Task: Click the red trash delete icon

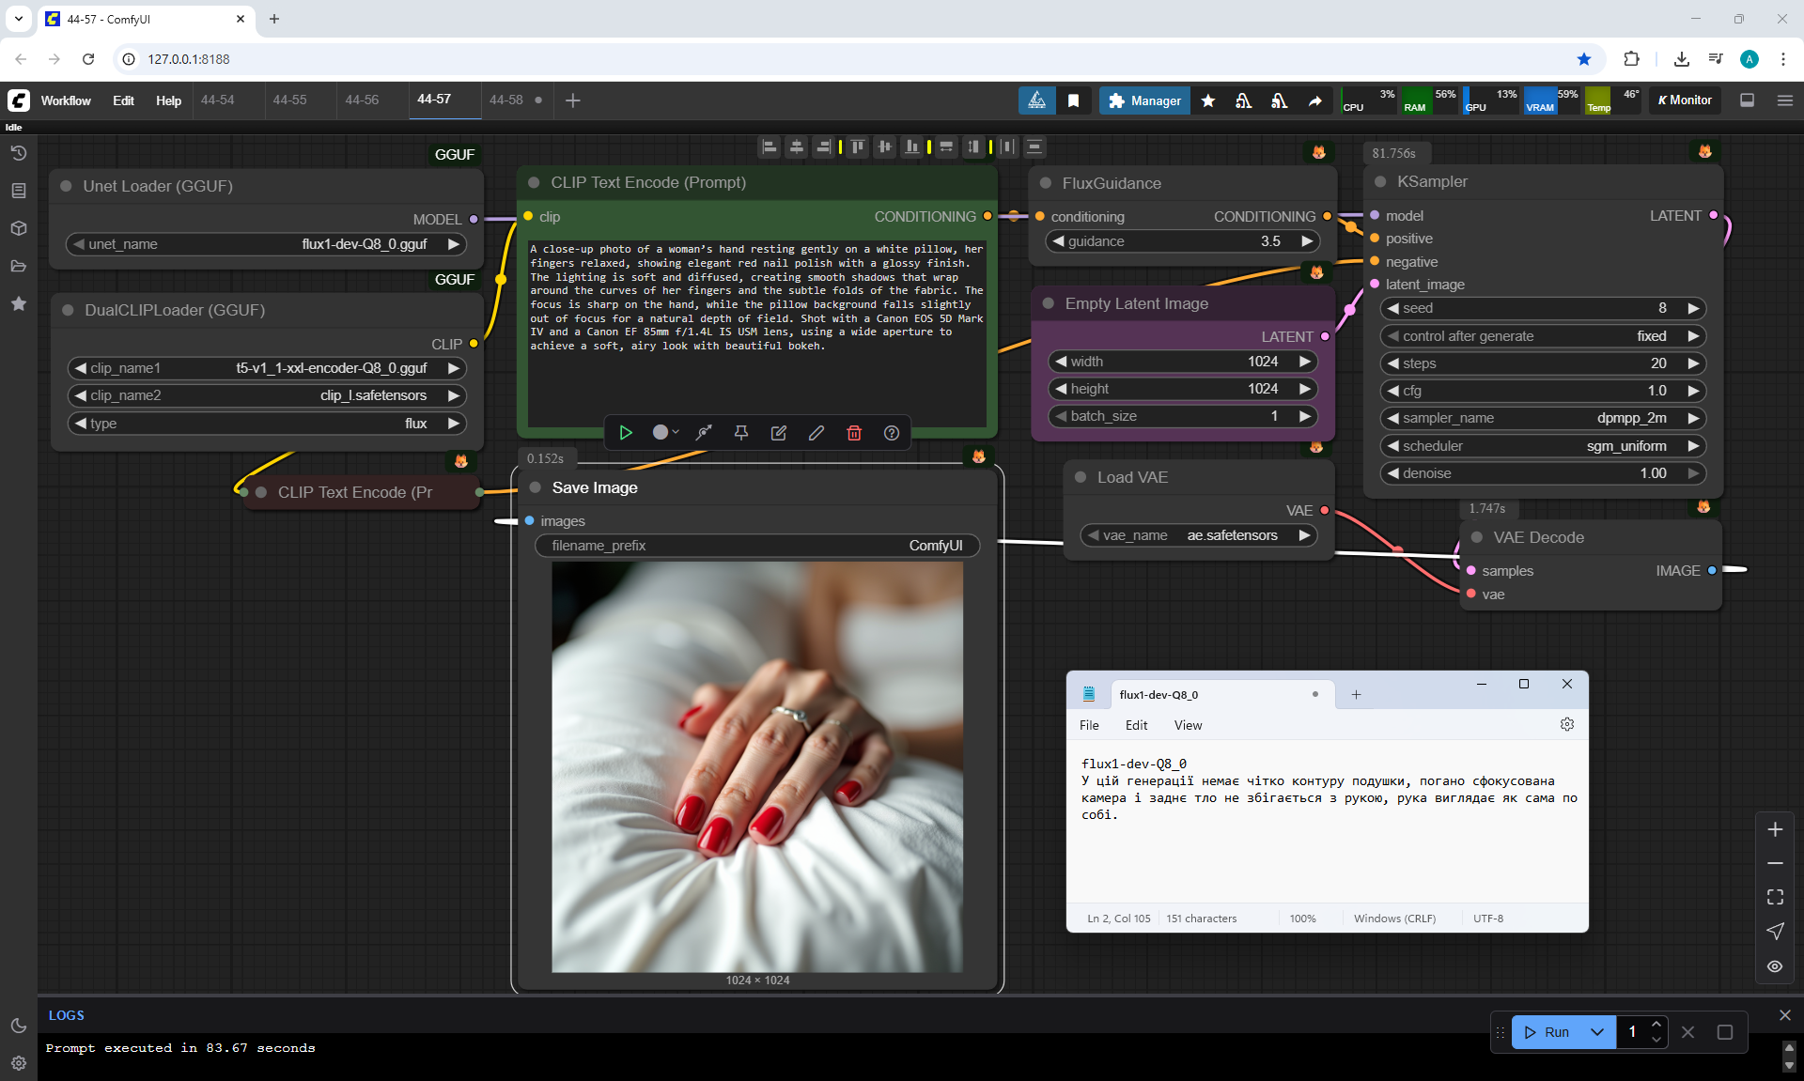Action: coord(854,433)
